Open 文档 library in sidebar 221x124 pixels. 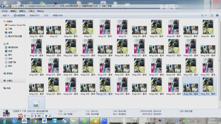point(9,59)
